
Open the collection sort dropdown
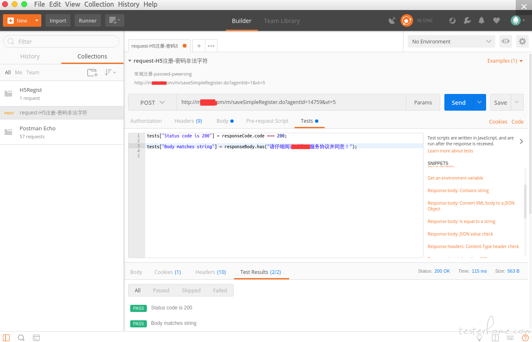click(110, 72)
